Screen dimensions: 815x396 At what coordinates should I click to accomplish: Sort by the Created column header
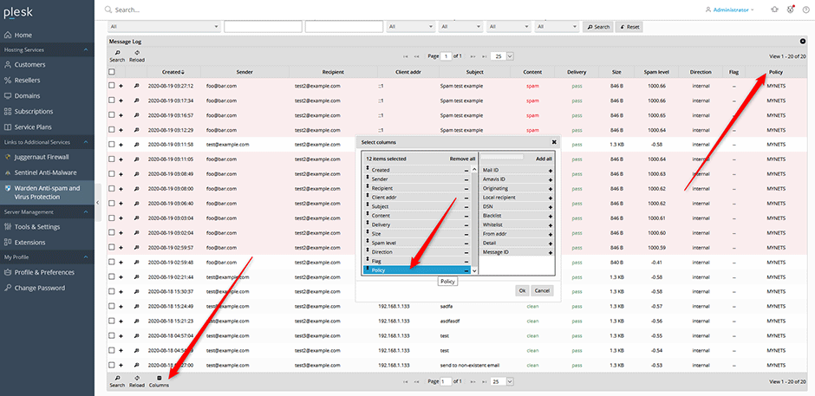[173, 72]
